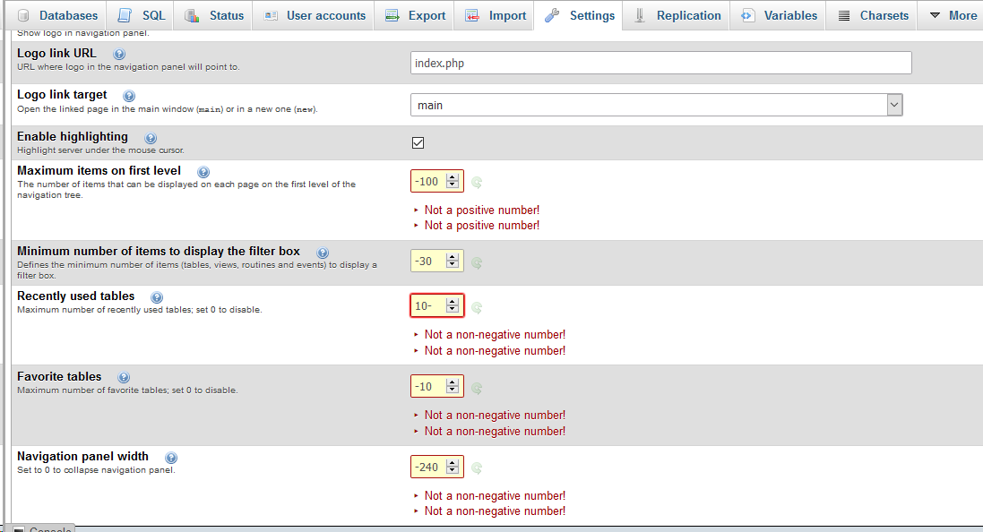Viewport: 983px width, 532px height.
Task: Open help for Logo link URL setting
Action: click(118, 54)
